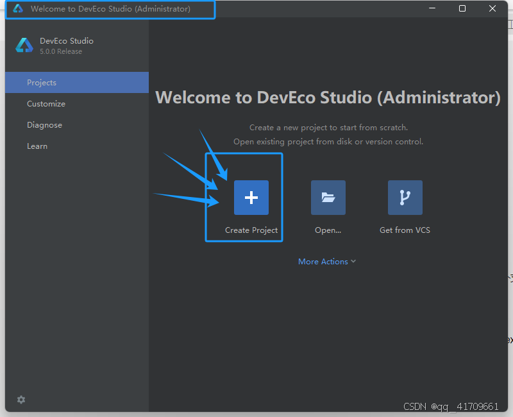Select Projects in the left sidebar
This screenshot has width=513, height=417.
click(x=41, y=82)
